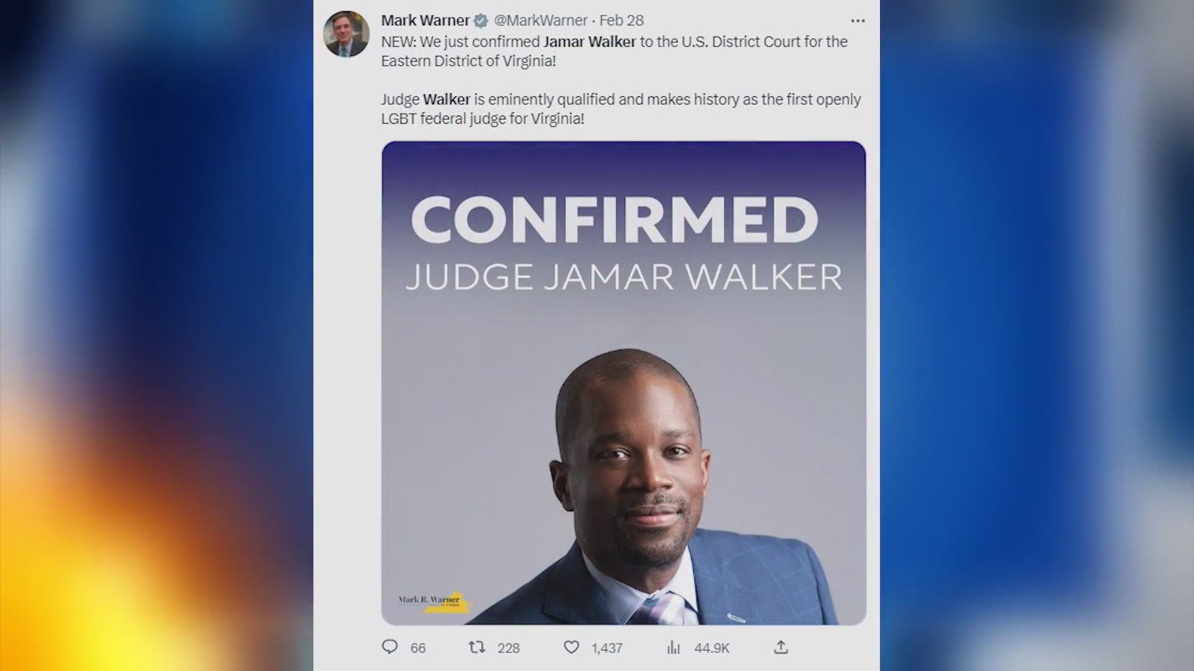This screenshot has width=1194, height=671.
Task: Click the 66 replies count
Action: (418, 648)
